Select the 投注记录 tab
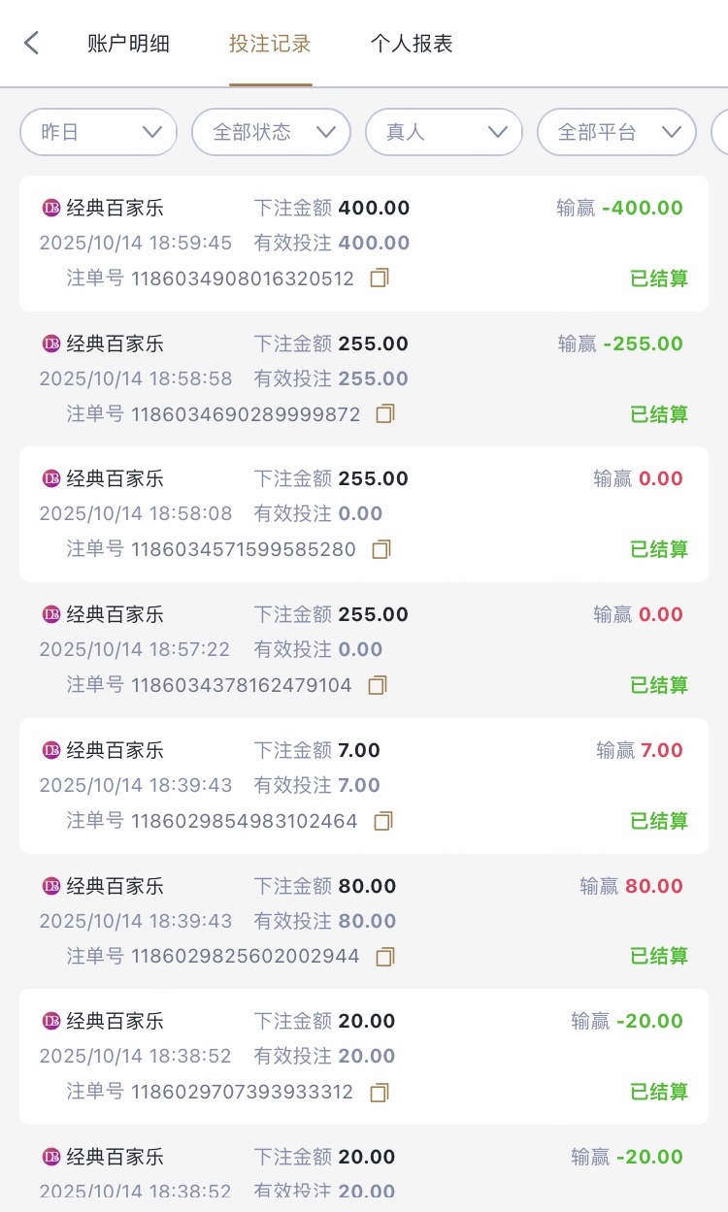This screenshot has width=728, height=1212. 270,44
